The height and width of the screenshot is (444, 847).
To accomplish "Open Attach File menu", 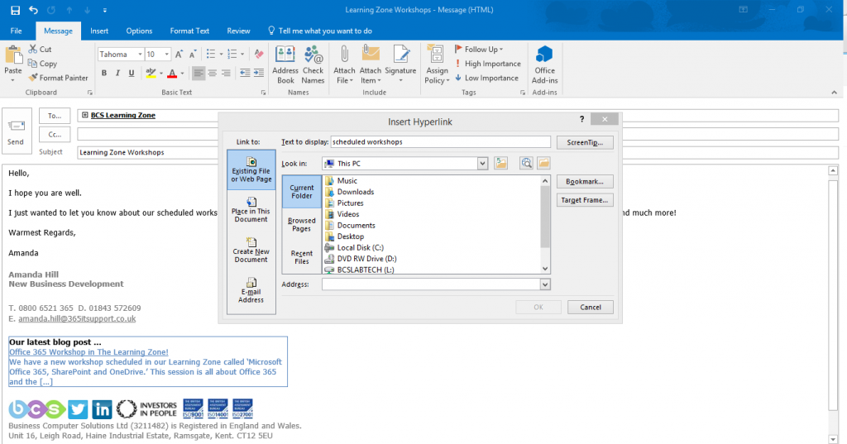I will [x=344, y=64].
